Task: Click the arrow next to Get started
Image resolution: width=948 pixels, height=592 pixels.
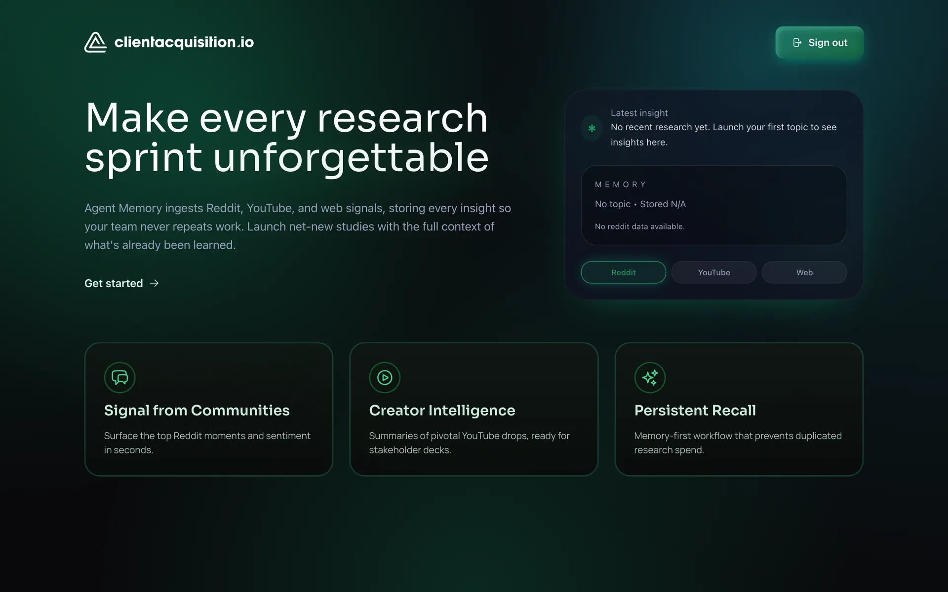Action: tap(154, 283)
